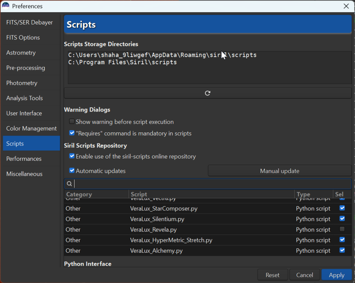Sort scripts by the Category column header
This screenshot has width=355, height=283.
(x=79, y=194)
